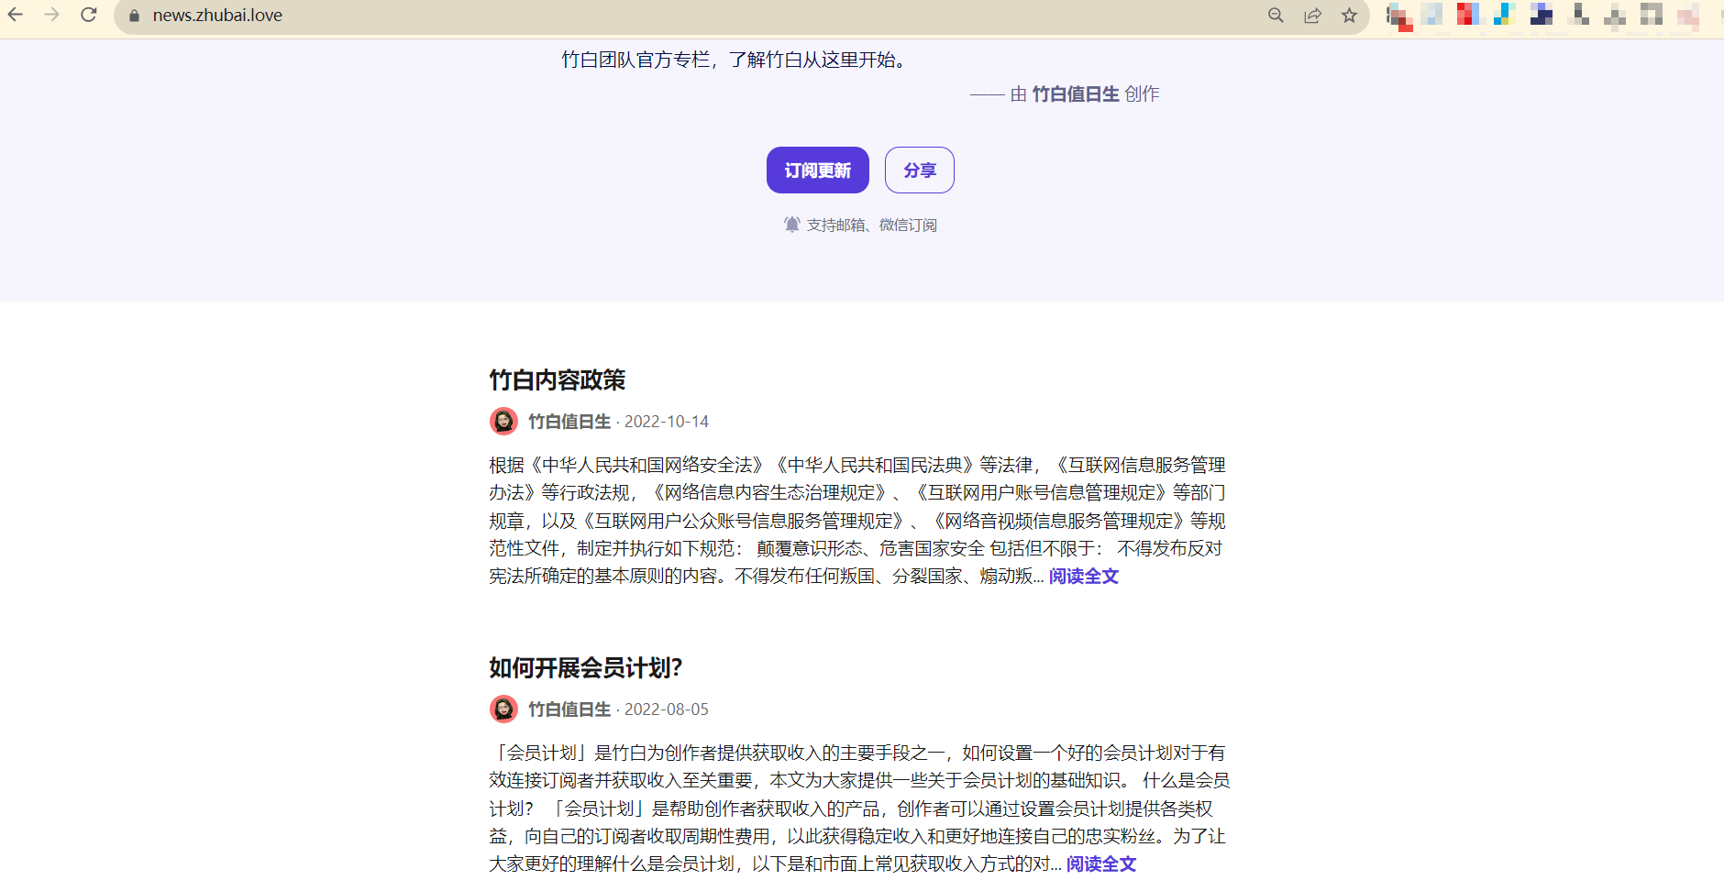
Task: Open author avatar under 竹白内容政策
Action: [x=503, y=421]
